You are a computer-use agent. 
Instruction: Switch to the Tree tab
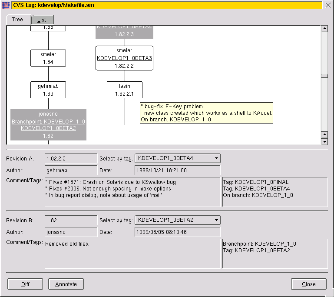tap(19, 20)
